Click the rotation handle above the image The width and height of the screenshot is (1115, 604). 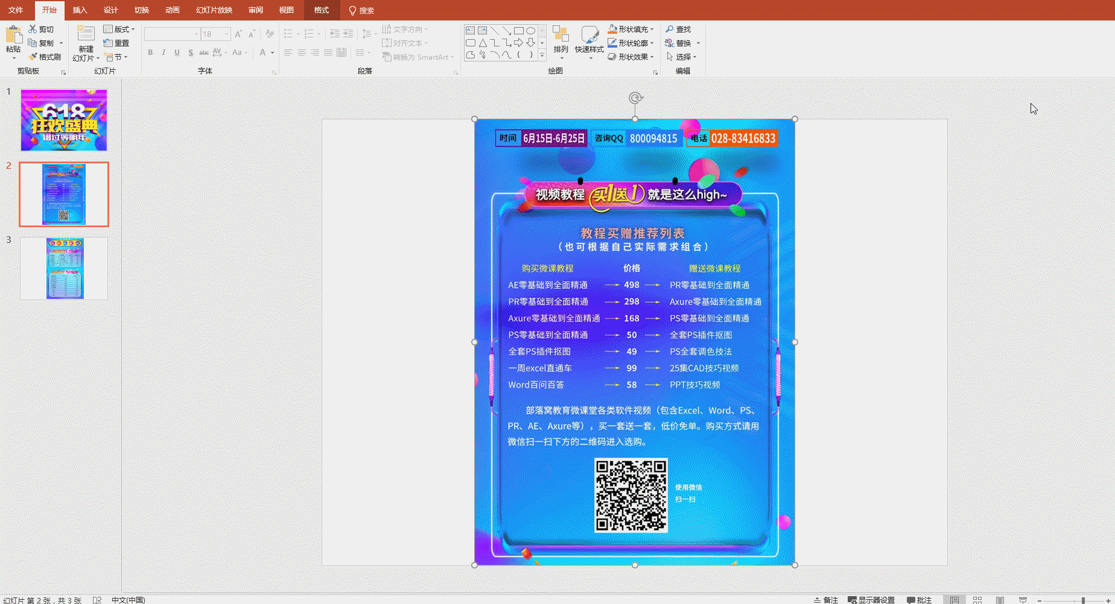[x=635, y=98]
